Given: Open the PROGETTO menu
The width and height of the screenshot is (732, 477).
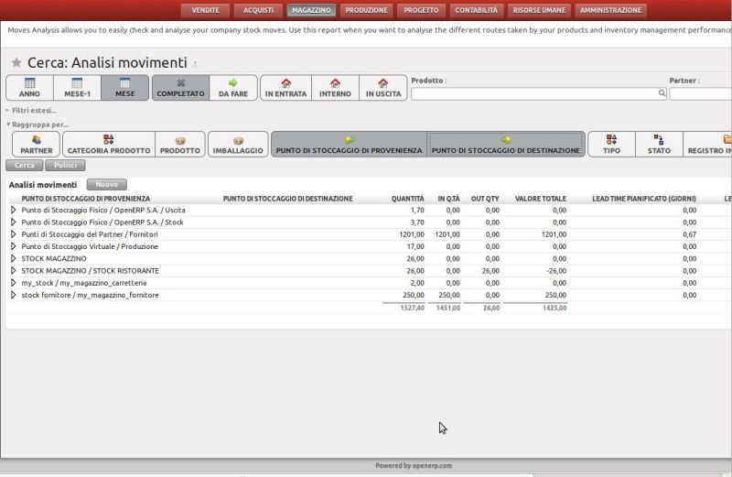Looking at the screenshot, I should (421, 10).
